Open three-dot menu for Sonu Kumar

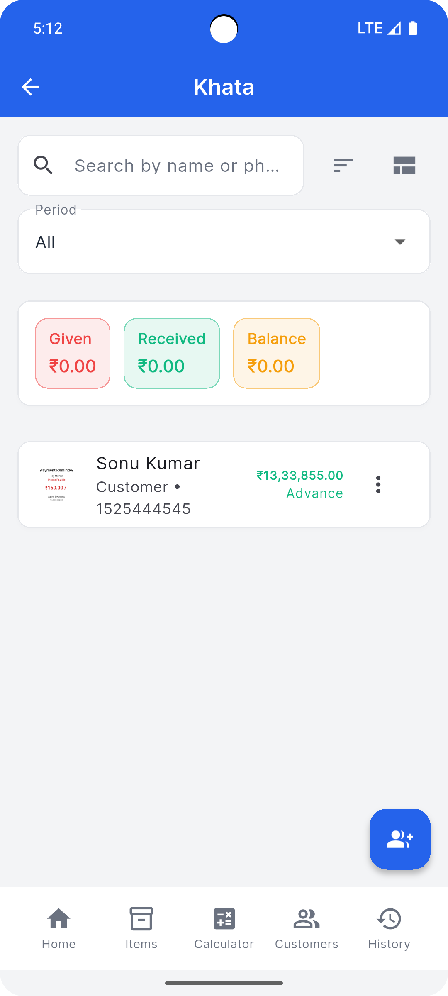click(x=378, y=484)
